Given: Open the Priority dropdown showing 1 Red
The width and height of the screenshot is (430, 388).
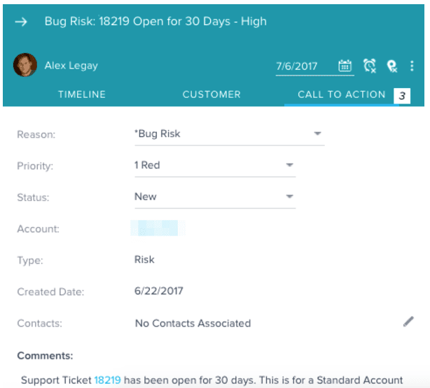Looking at the screenshot, I should tap(289, 166).
